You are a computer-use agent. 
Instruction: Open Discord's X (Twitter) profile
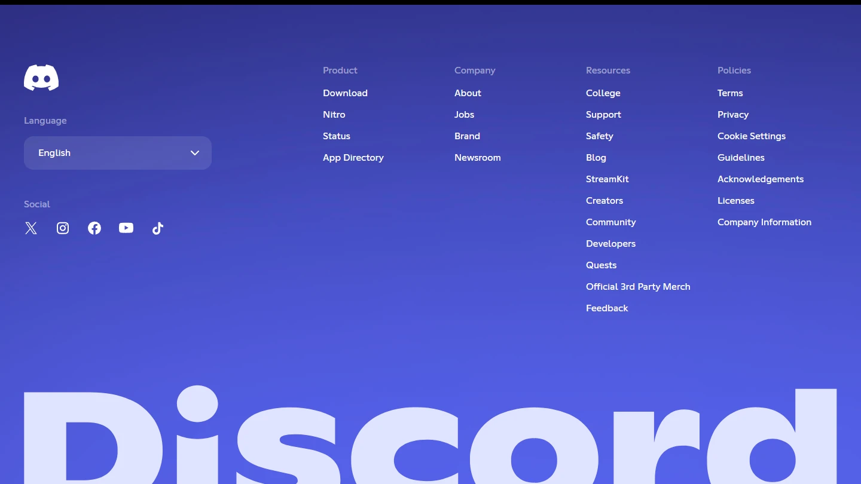point(31,228)
